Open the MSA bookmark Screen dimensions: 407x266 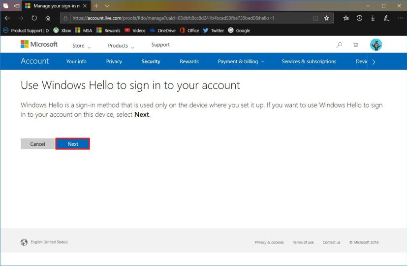click(83, 30)
